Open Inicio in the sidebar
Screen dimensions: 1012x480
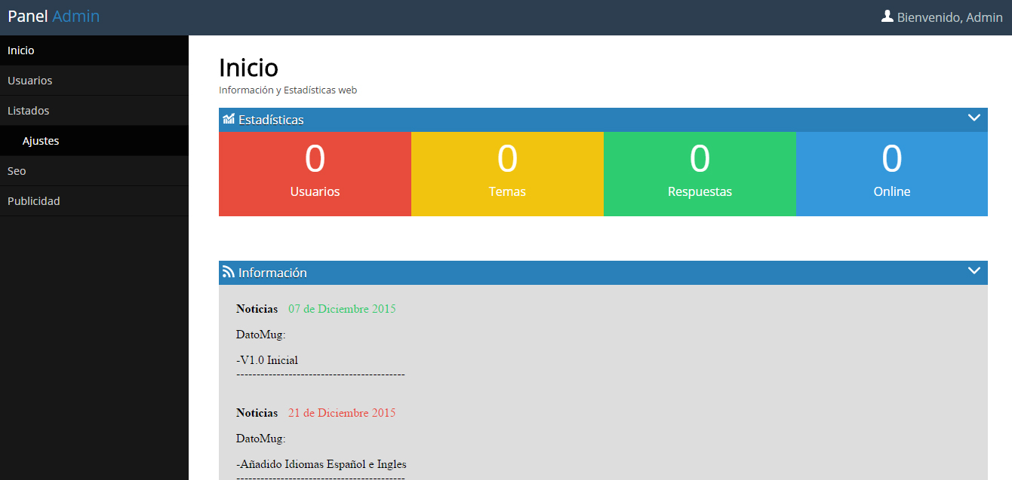pyautogui.click(x=21, y=50)
